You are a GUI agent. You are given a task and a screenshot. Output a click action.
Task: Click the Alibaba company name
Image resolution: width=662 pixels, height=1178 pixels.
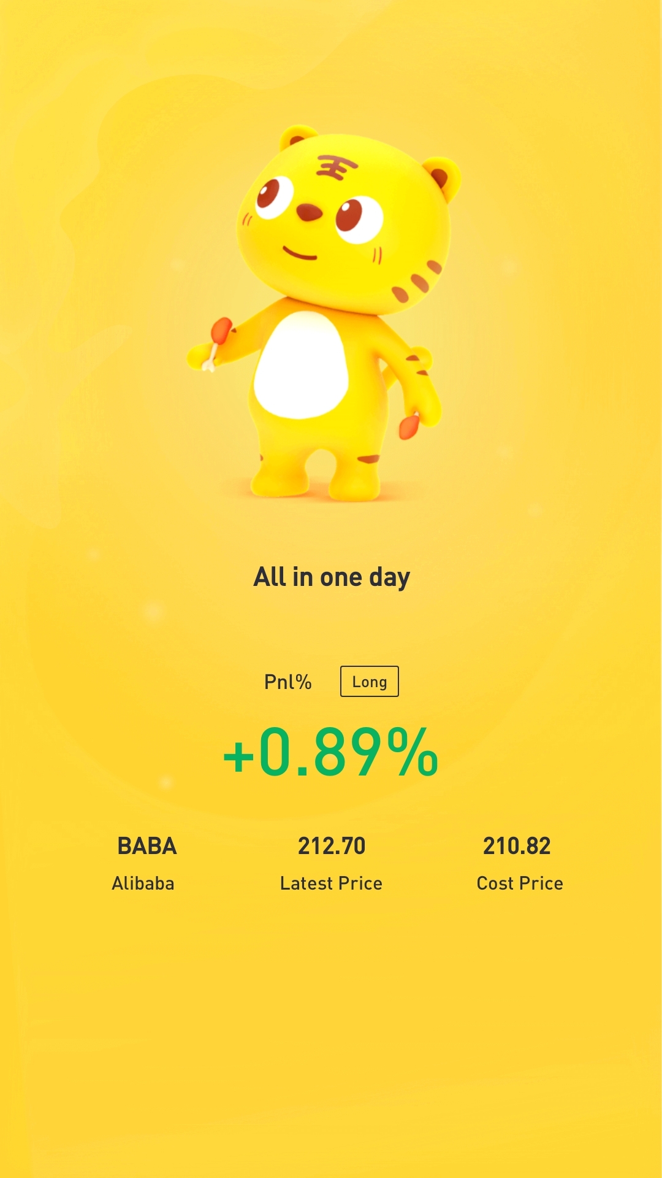point(143,883)
